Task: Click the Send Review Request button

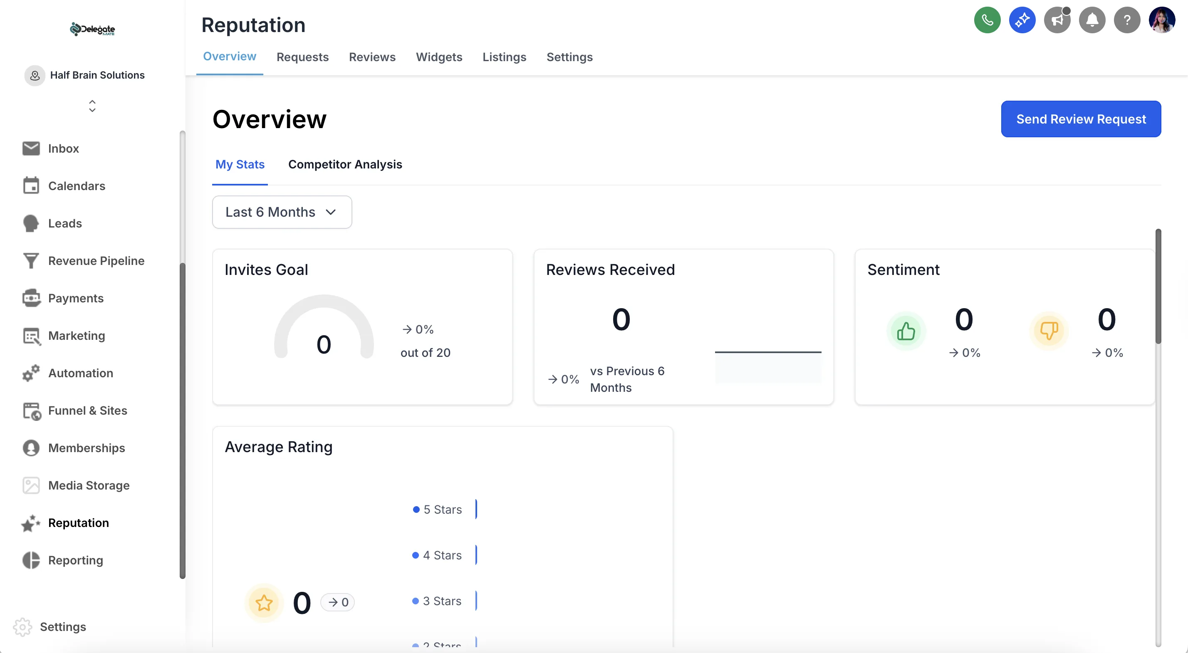Action: [x=1081, y=119]
